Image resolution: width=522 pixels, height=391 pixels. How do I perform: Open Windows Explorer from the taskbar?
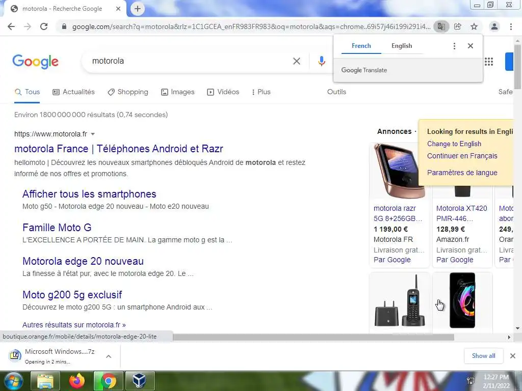[x=45, y=381]
